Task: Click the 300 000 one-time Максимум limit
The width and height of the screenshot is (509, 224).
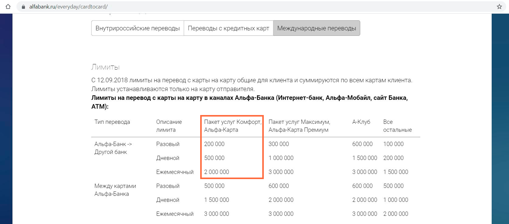Action: click(279, 144)
